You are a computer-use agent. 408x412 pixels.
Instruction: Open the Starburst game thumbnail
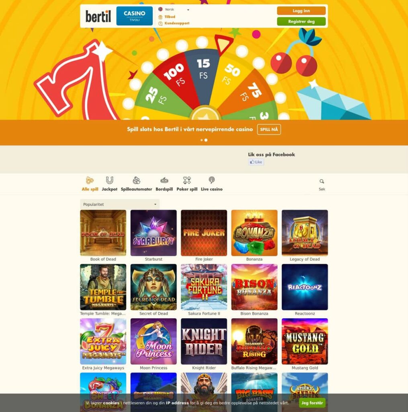click(154, 233)
